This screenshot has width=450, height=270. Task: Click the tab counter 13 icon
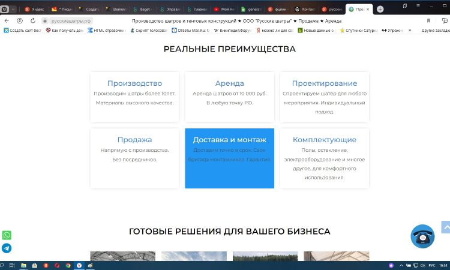4,9
